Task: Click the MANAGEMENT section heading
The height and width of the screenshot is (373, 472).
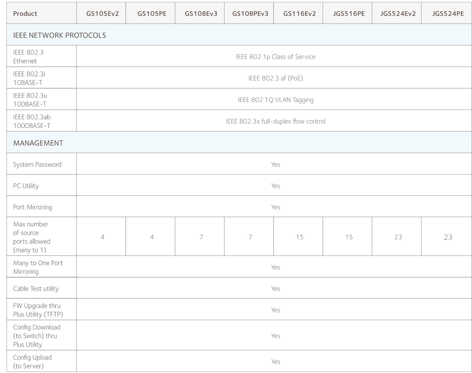Action: 38,143
